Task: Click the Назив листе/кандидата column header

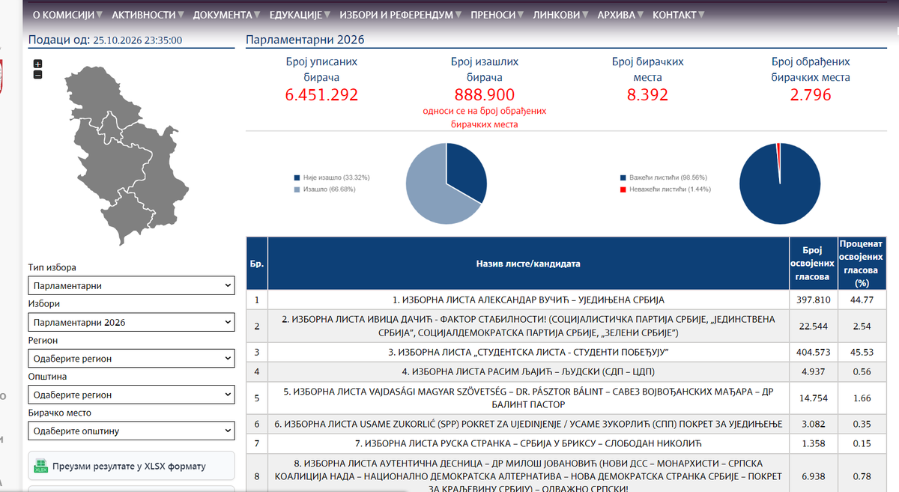Action: (528, 264)
